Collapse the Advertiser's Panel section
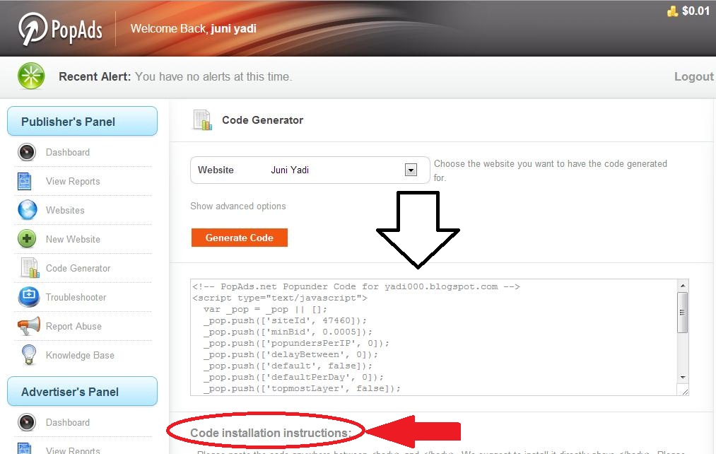The height and width of the screenshot is (454, 716). tap(82, 391)
